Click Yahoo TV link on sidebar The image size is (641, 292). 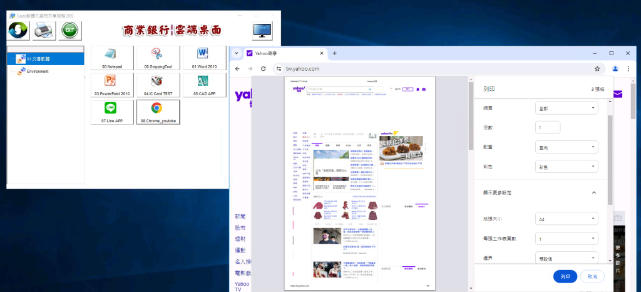click(242, 286)
